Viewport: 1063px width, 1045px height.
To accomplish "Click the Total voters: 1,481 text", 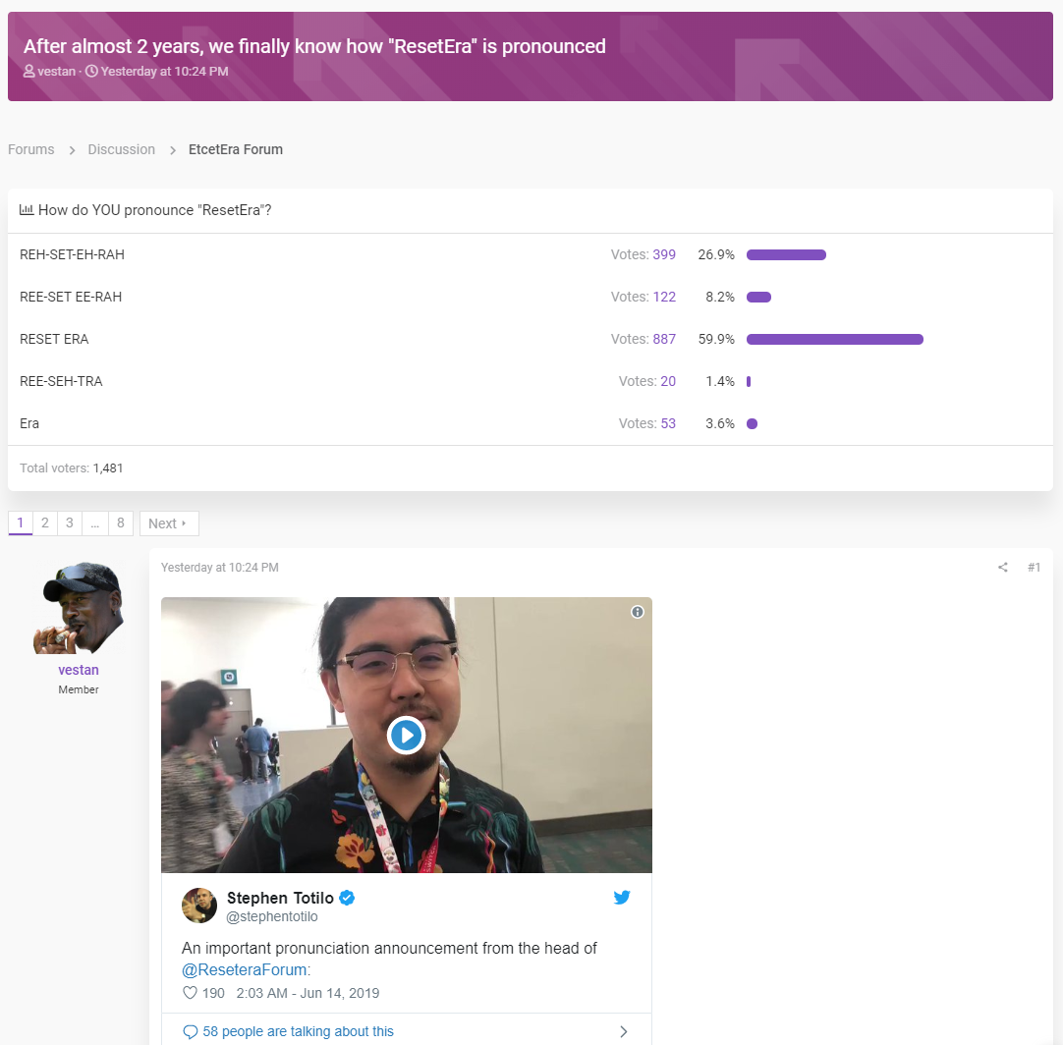I will 71,468.
